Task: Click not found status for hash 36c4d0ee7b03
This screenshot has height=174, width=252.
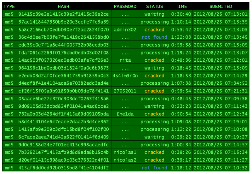Action: coord(154,37)
